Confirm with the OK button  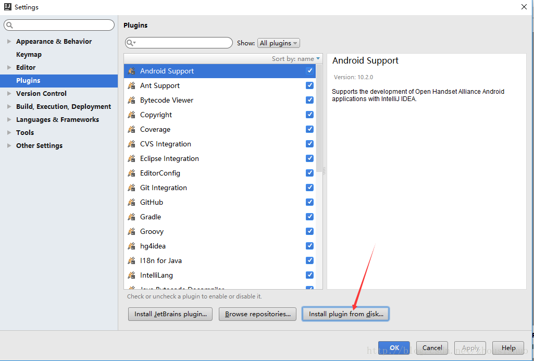pos(394,348)
